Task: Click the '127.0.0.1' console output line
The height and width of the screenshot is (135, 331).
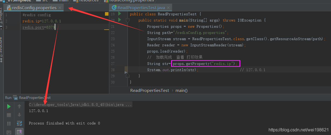Action: pos(38,111)
